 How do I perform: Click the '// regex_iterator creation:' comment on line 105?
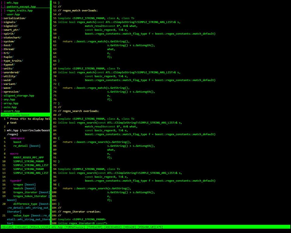[79, 212]
